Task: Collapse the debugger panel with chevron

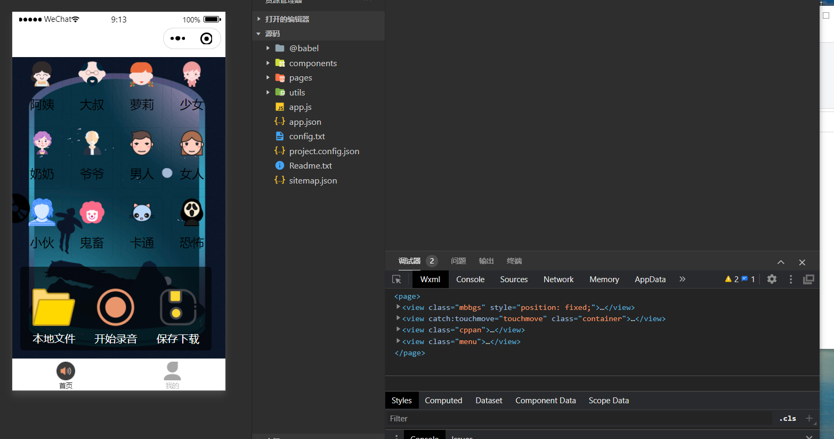Action: coord(781,262)
